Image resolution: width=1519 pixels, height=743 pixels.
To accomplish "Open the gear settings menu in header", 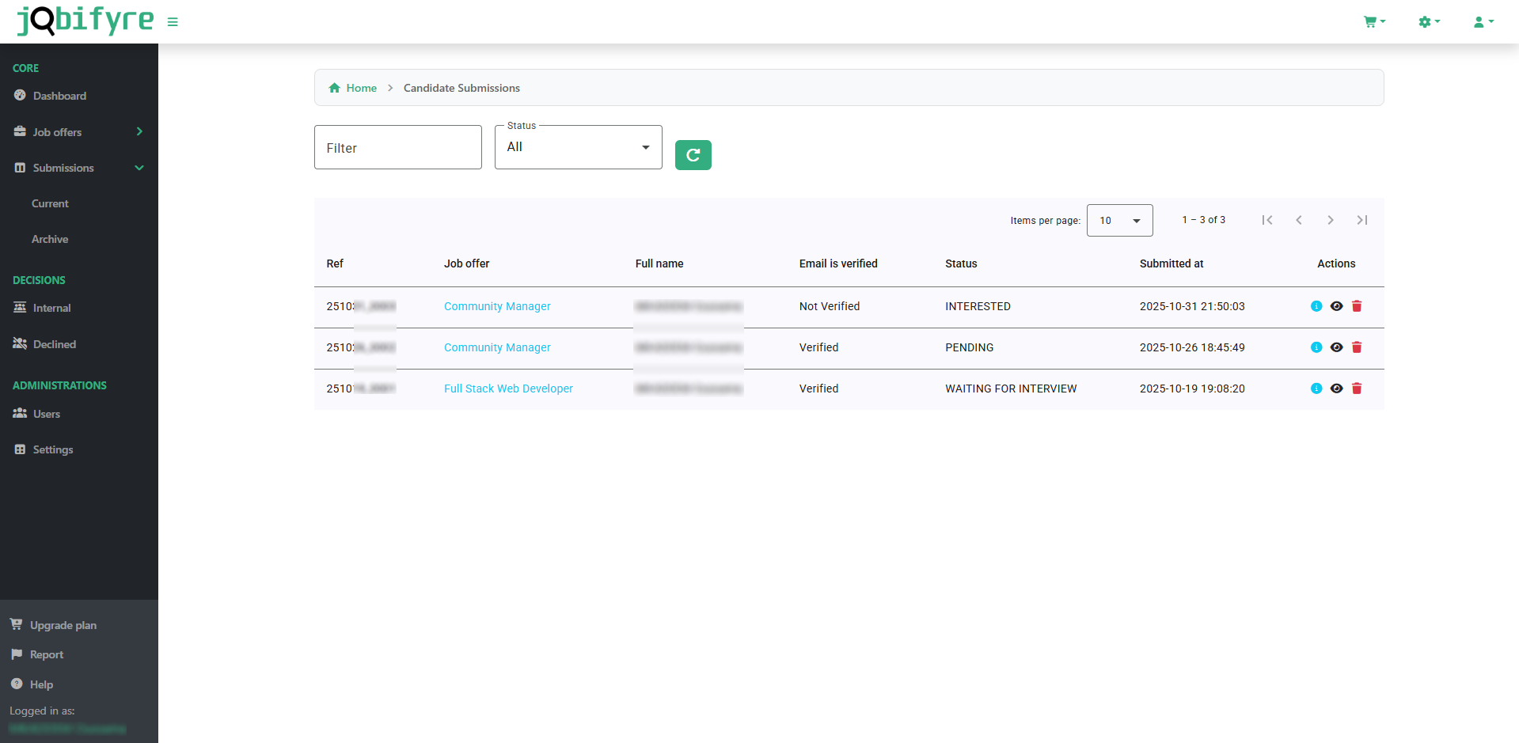I will pyautogui.click(x=1428, y=22).
